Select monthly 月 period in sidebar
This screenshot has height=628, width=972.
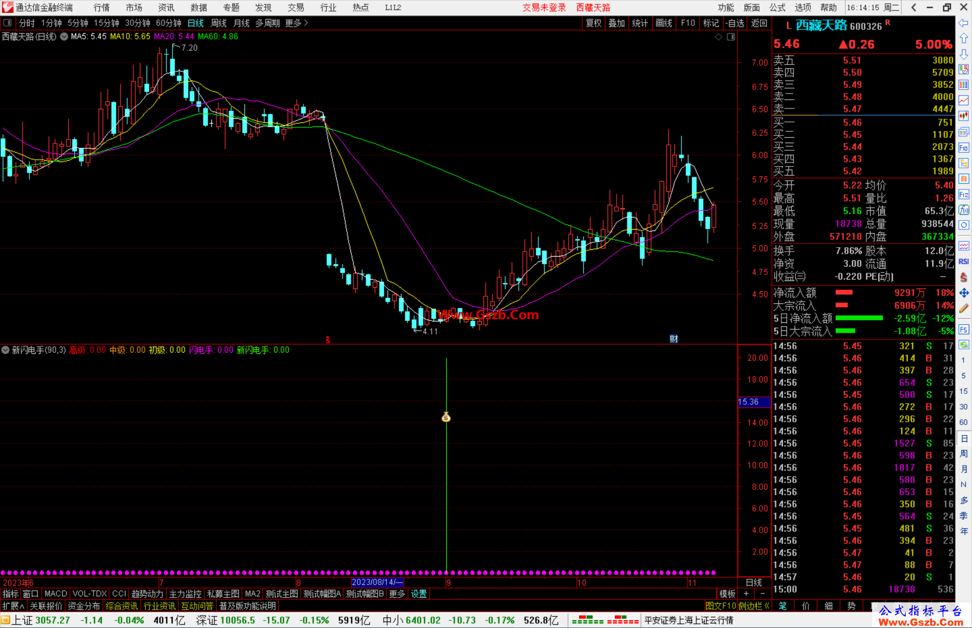tap(963, 469)
